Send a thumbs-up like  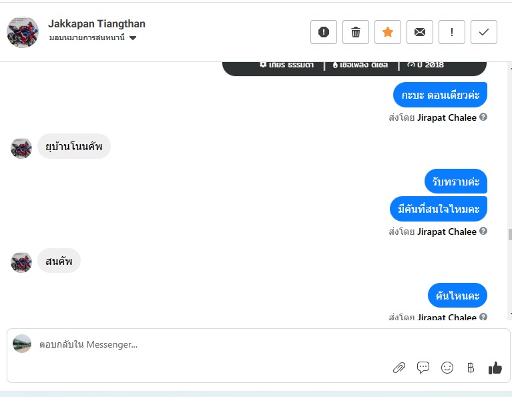pos(495,368)
